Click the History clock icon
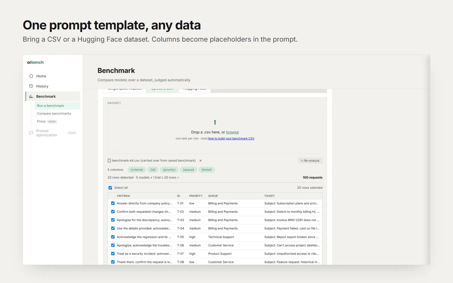 tap(31, 86)
